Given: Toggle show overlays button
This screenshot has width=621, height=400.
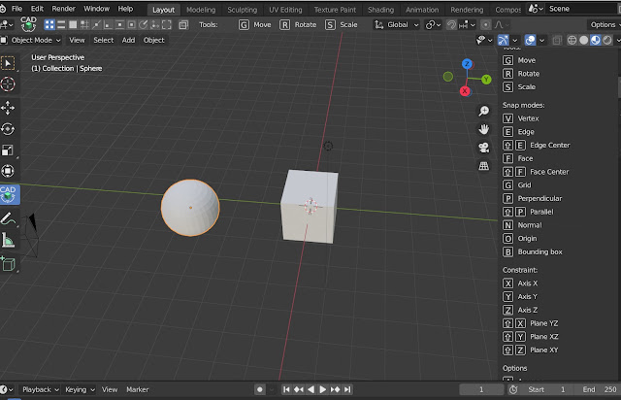Looking at the screenshot, I should (530, 40).
